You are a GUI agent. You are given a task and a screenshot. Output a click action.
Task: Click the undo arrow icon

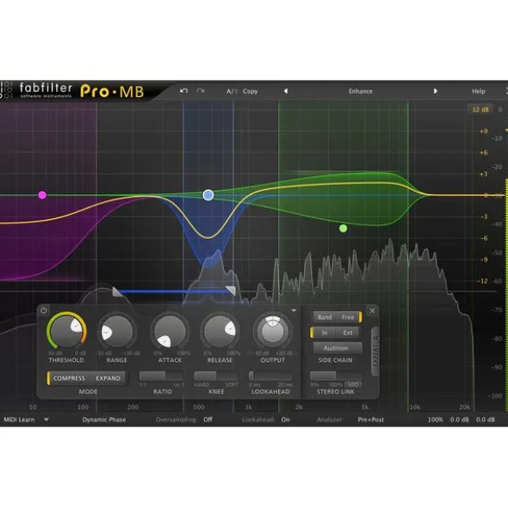pyautogui.click(x=183, y=91)
